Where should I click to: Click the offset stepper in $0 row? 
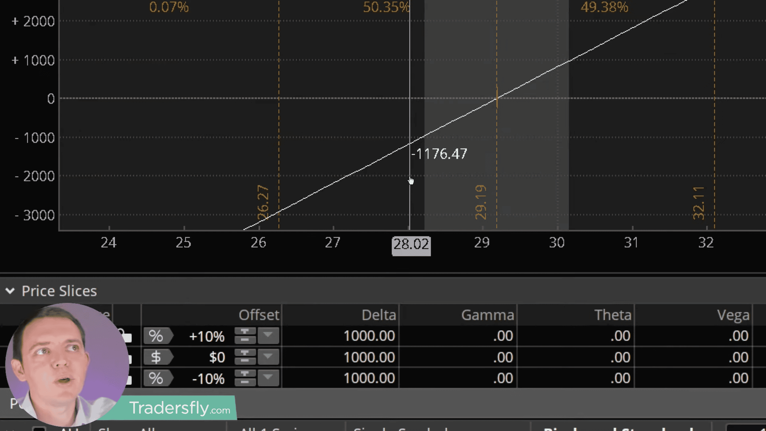click(245, 357)
